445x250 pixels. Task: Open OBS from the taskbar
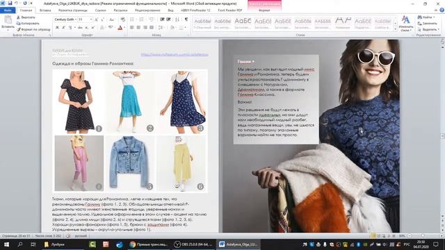click(x=193, y=244)
